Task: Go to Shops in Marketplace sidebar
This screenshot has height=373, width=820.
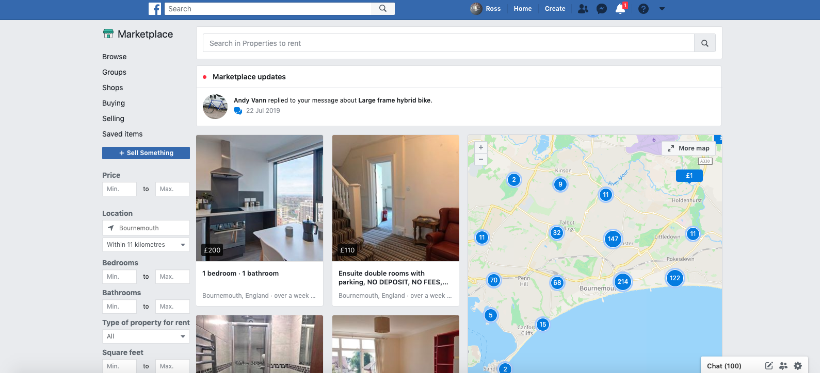Action: [112, 88]
